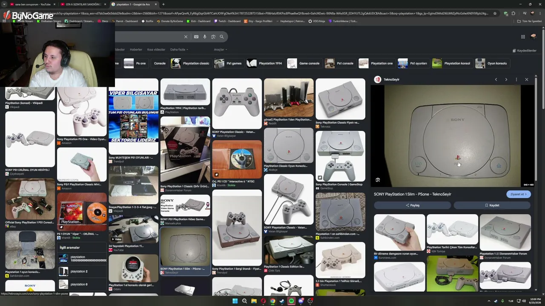Open the TeknoSeyir source link in preview

click(387, 79)
